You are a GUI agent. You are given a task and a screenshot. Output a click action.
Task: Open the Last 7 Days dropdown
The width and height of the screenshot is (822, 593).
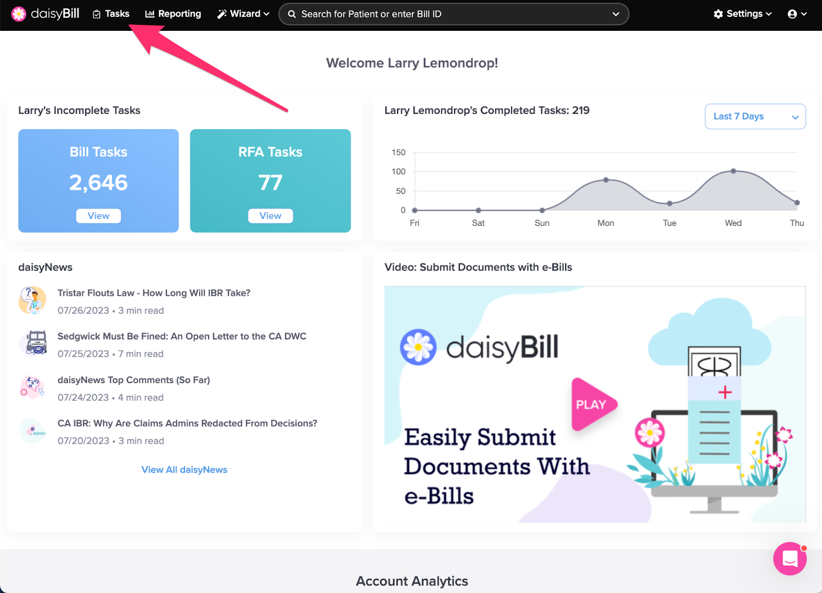click(755, 117)
